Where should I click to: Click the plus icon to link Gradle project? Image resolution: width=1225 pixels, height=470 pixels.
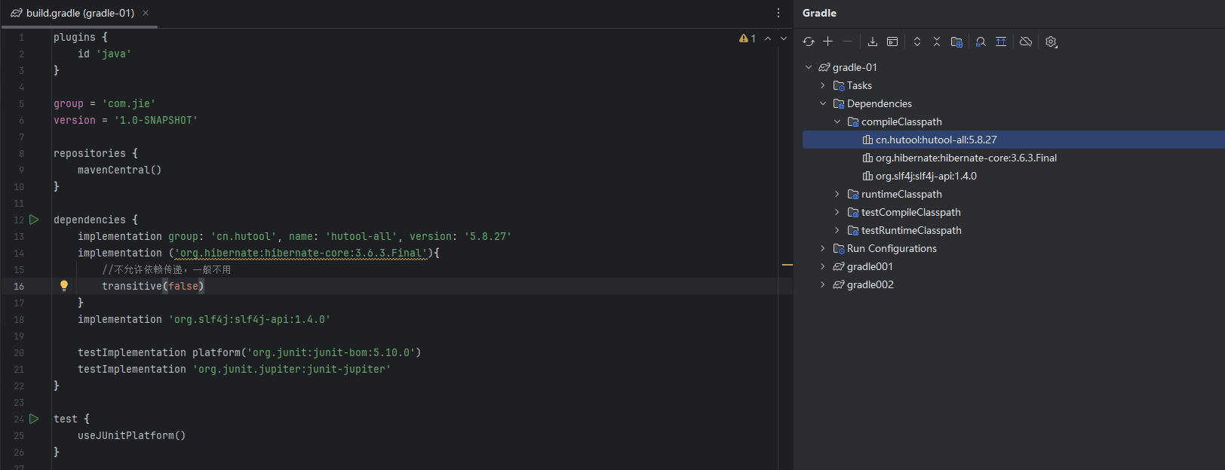pyautogui.click(x=827, y=41)
